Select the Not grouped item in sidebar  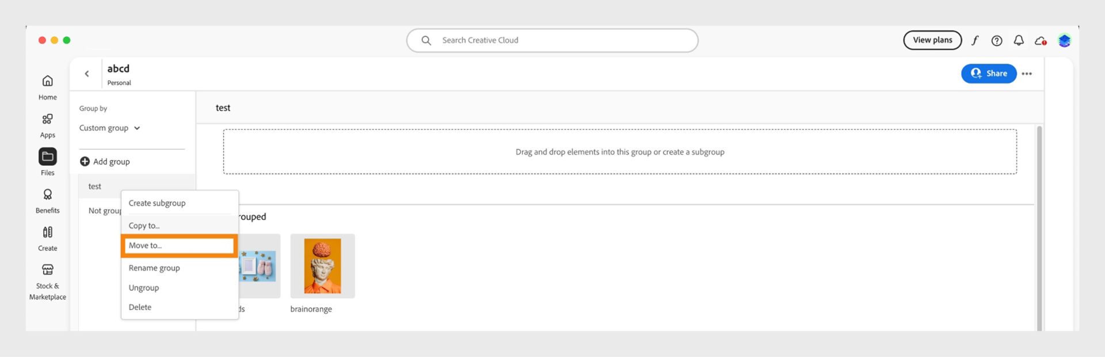tap(104, 211)
